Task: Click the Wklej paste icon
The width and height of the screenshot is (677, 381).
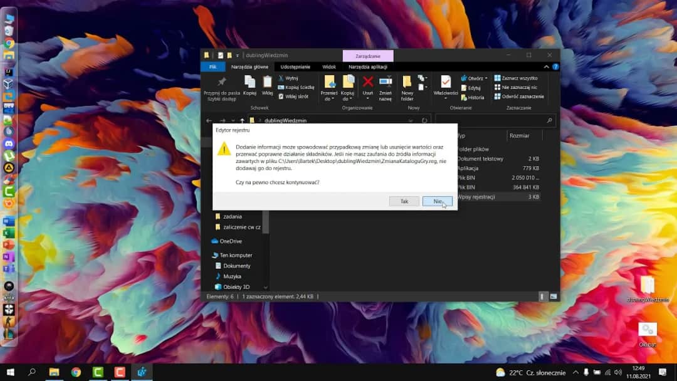Action: tap(268, 82)
